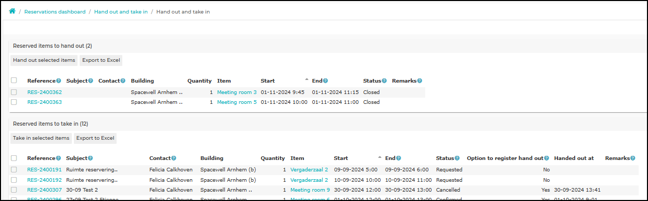Click help icon next to Reference in hand out table

[59, 81]
